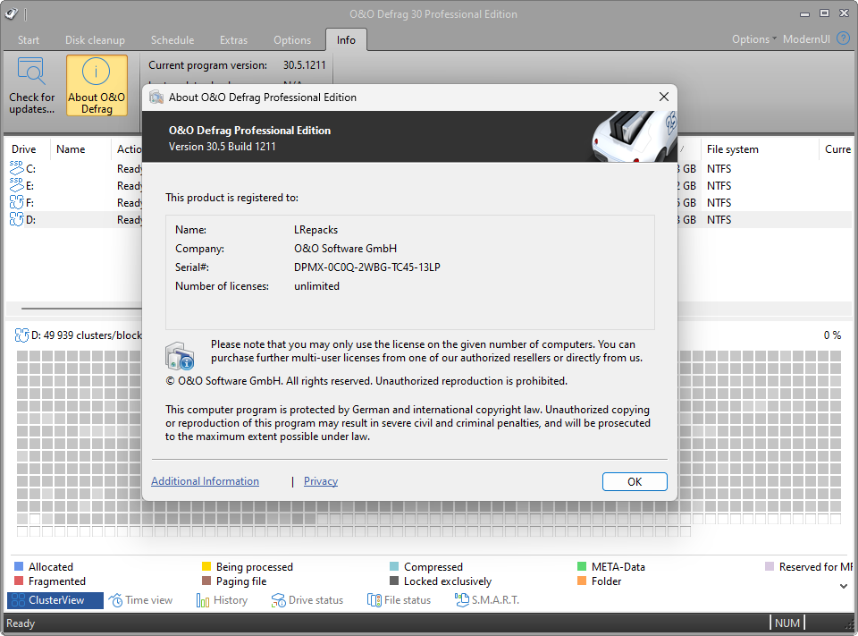Click the license info icon in dialog

180,355
